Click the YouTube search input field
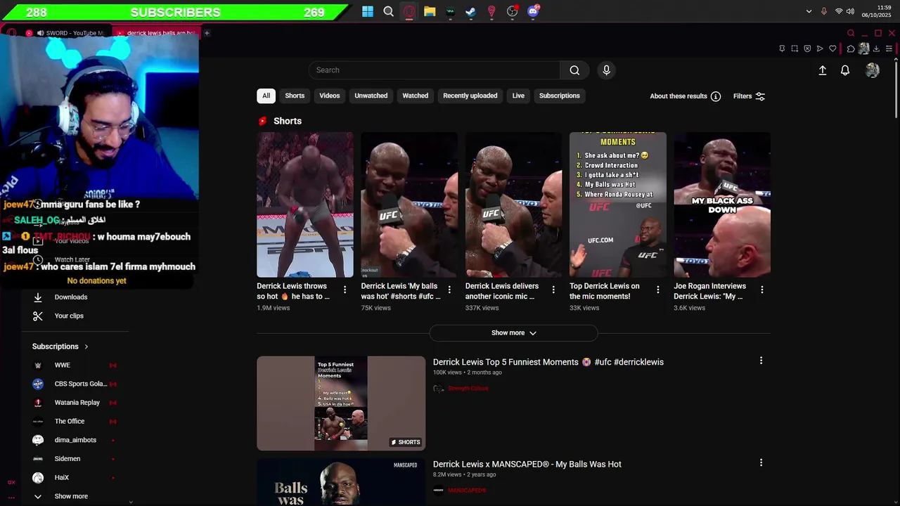 434,70
